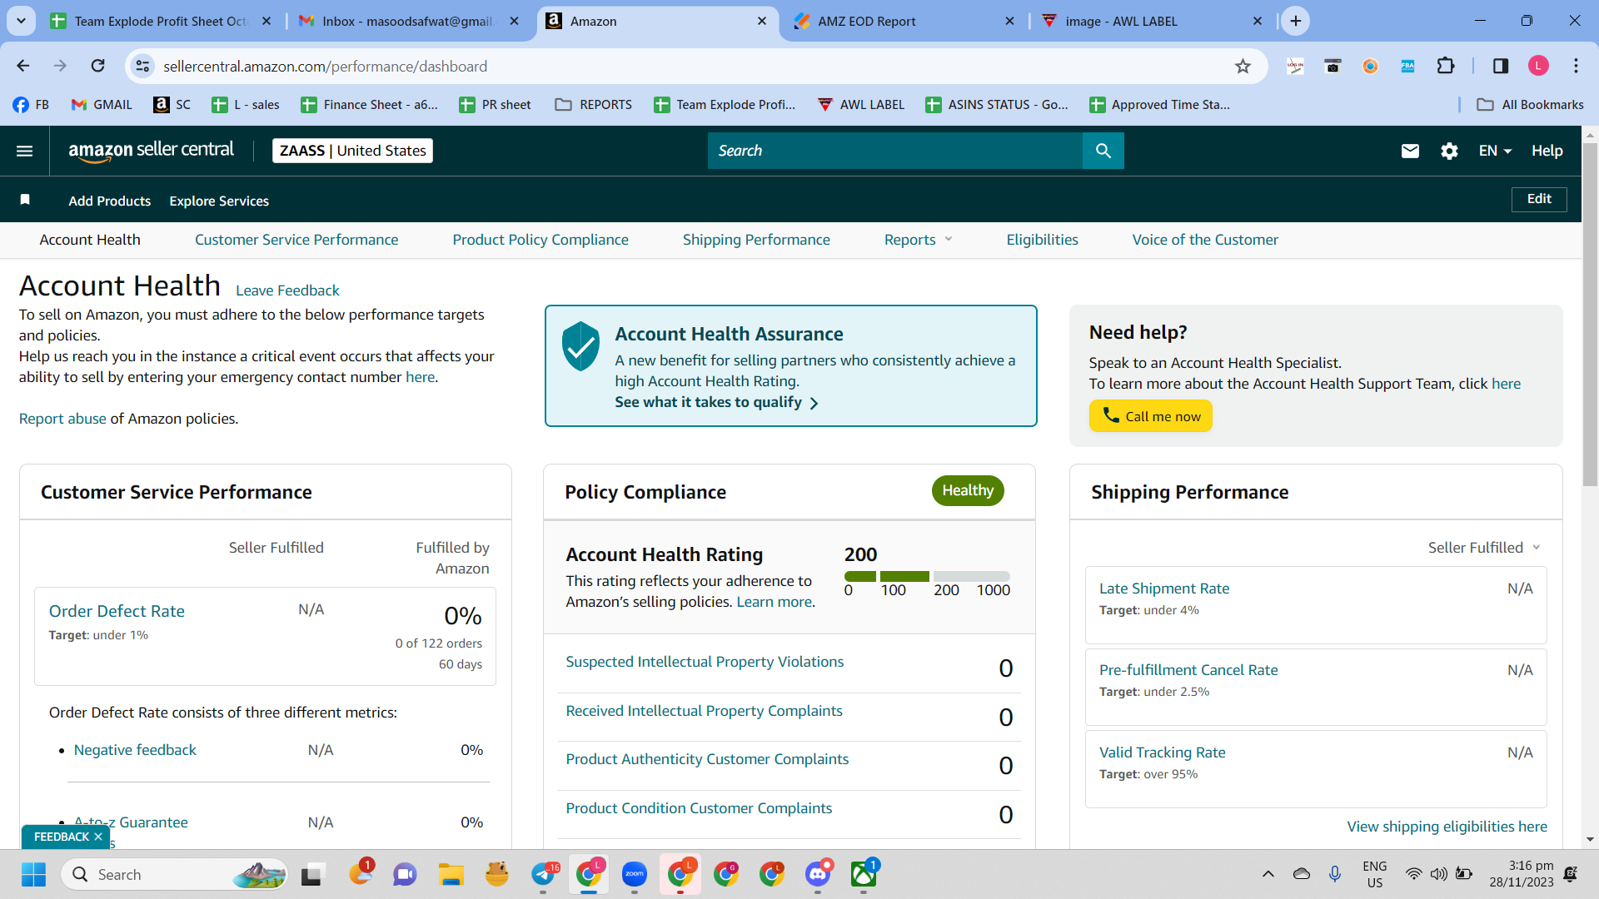Screen dimensions: 1599x899
Task: Open a new browser tab
Action: coord(1296,22)
